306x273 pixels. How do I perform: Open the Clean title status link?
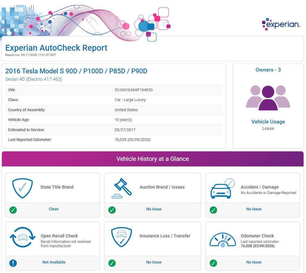(x=54, y=209)
